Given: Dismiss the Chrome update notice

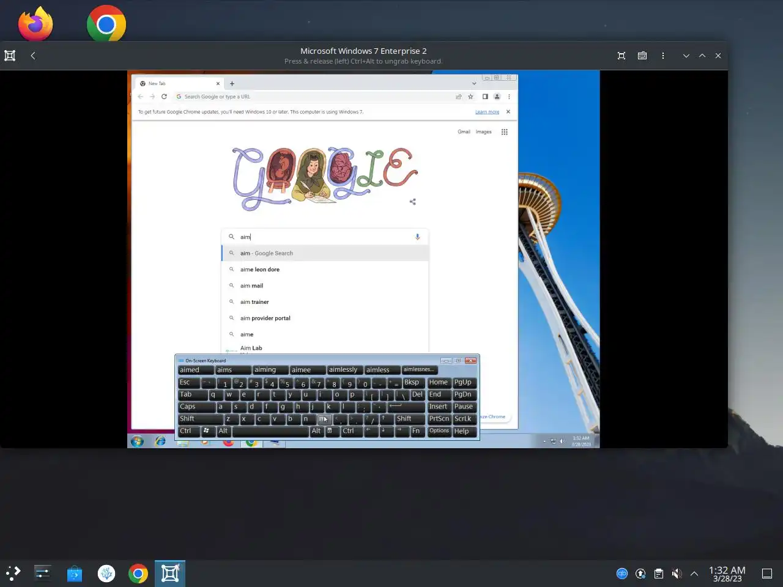Looking at the screenshot, I should click(x=508, y=112).
